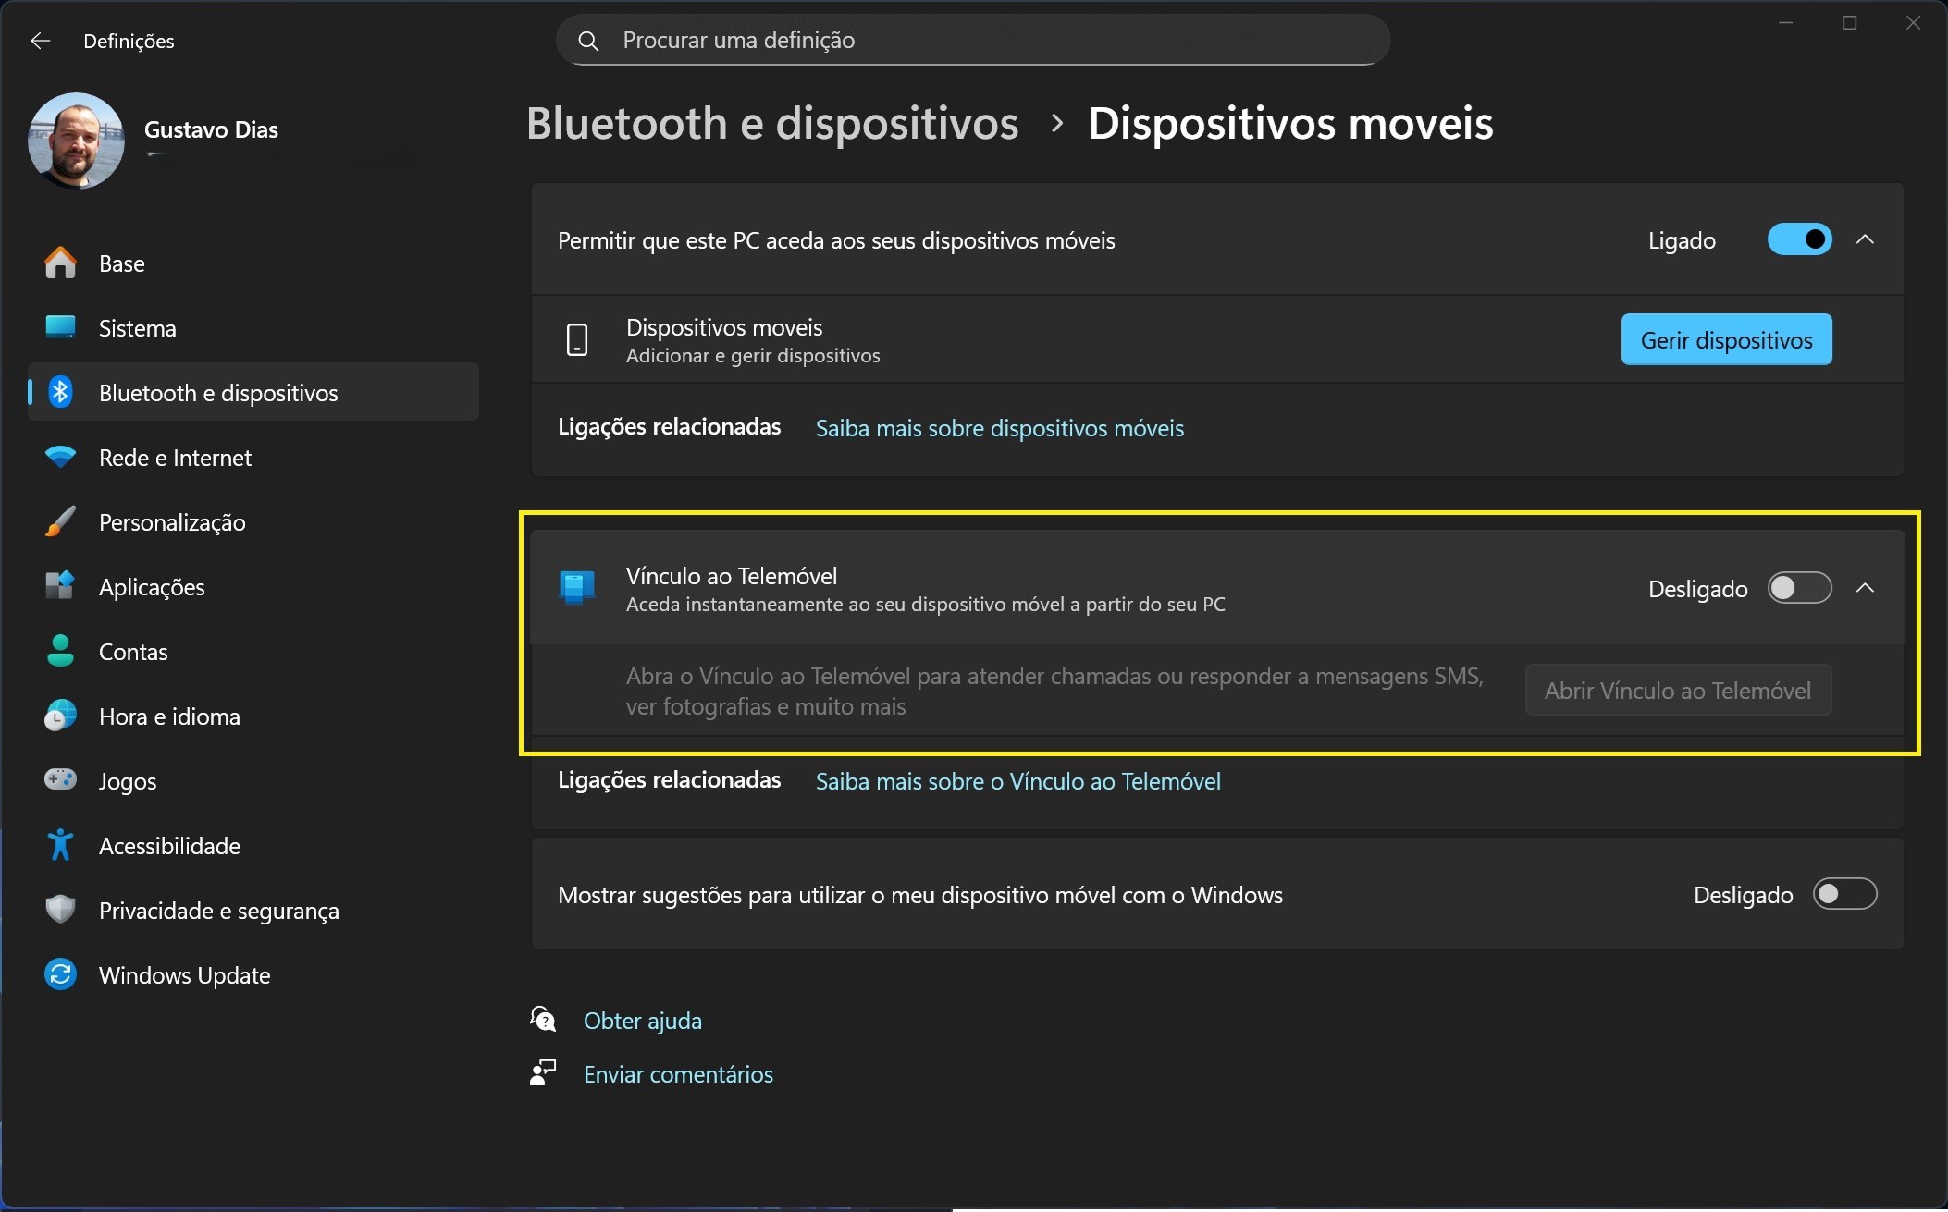Click the Jogos controller icon
This screenshot has width=1948, height=1212.
pos(60,779)
